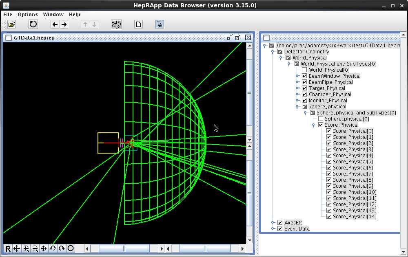Go to previous event with left arrow

(55, 24)
